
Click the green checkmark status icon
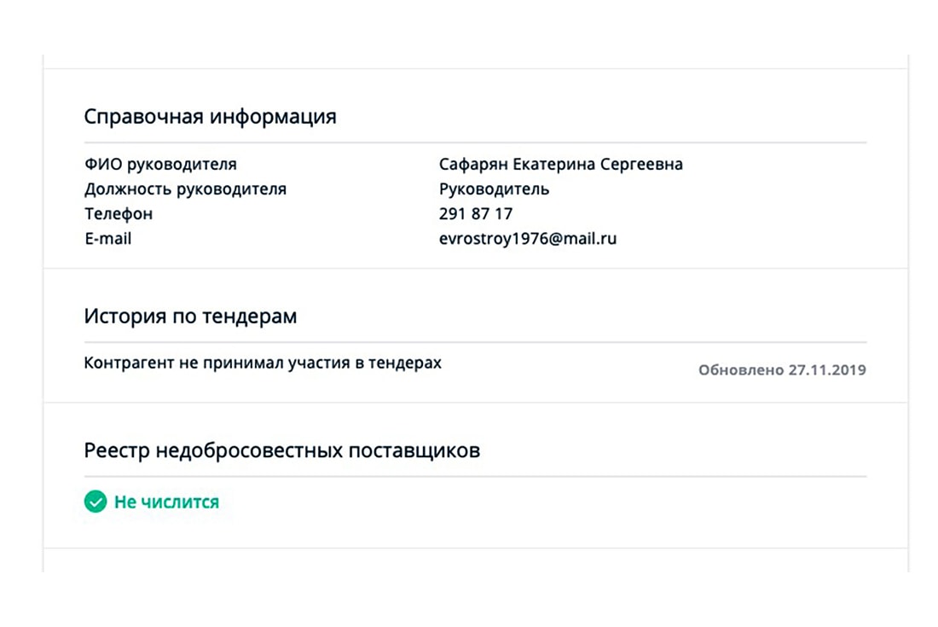click(96, 502)
